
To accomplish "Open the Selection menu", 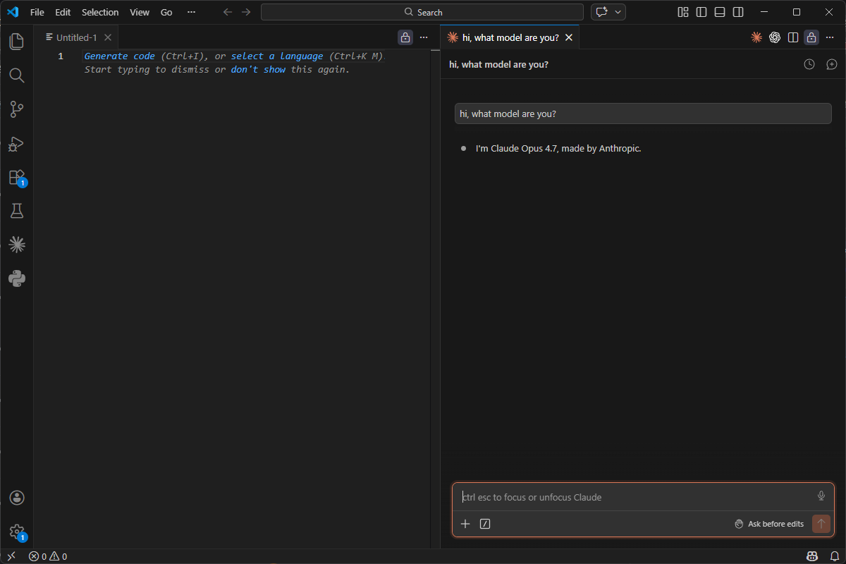I will tap(100, 12).
